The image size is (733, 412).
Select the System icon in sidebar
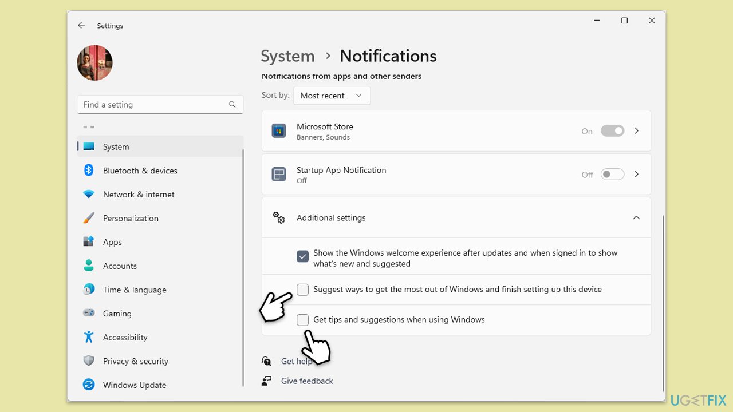coord(89,146)
